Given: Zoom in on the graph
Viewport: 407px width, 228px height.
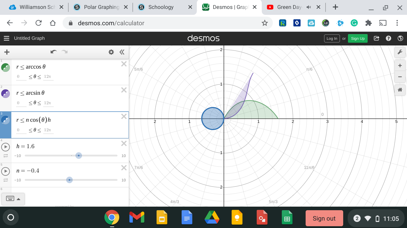Looking at the screenshot, I should coord(400,66).
